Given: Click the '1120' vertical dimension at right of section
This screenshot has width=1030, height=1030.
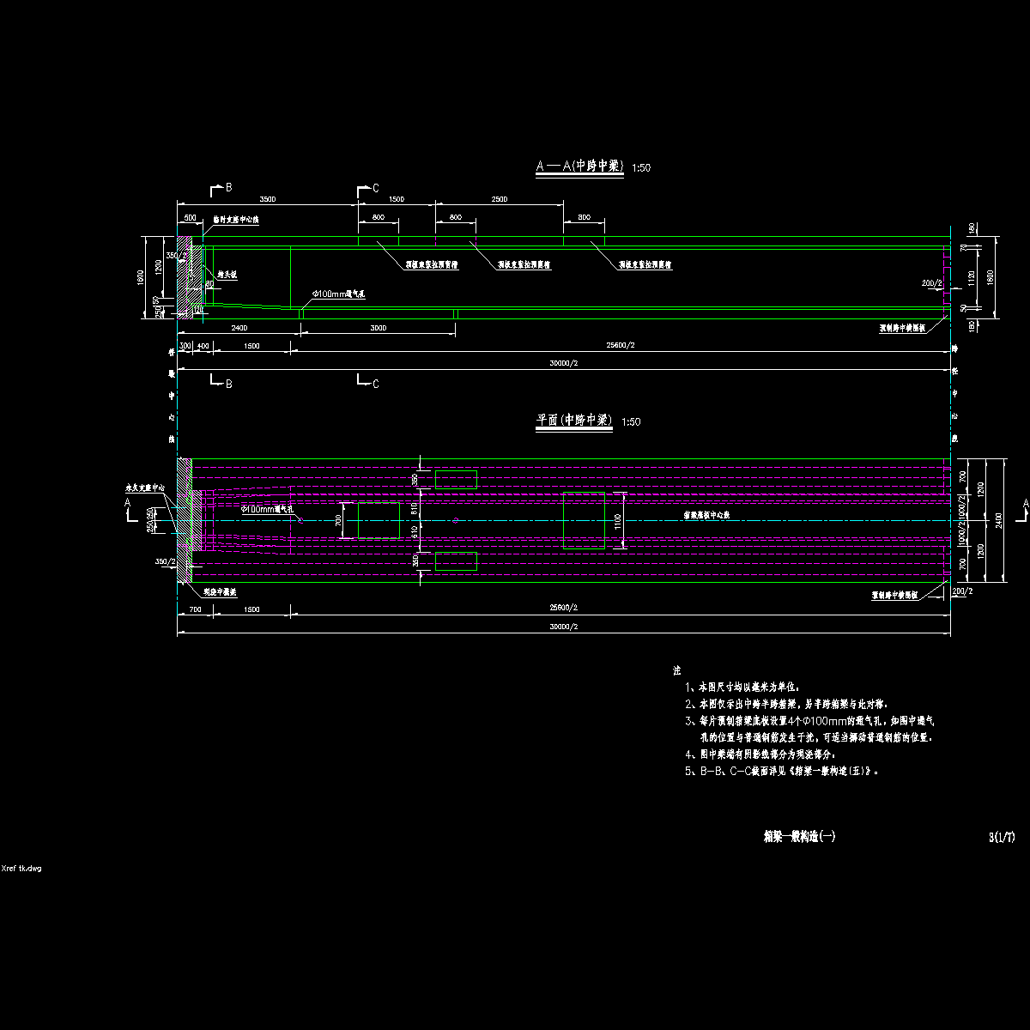Looking at the screenshot, I should coord(973,278).
